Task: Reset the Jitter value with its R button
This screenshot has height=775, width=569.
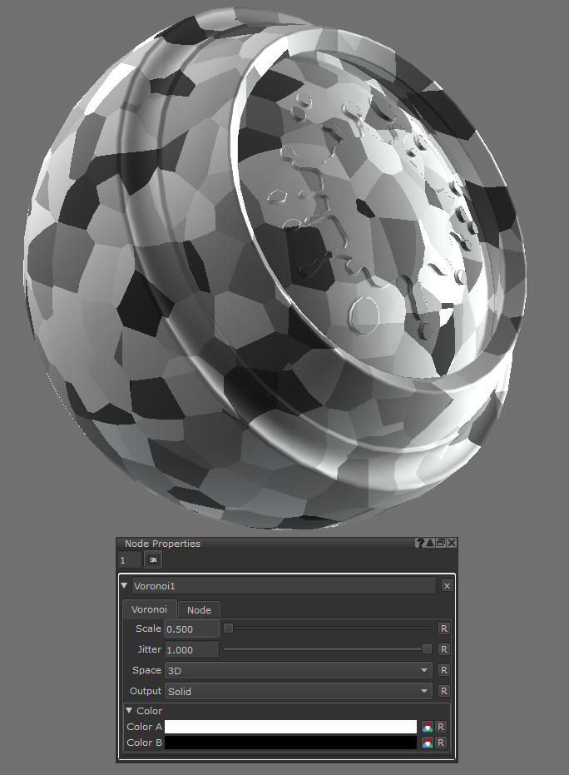Action: pyautogui.click(x=444, y=649)
